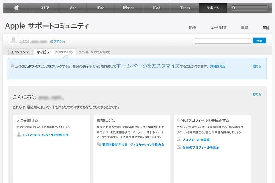Click the 自分のプロフィールを完成させる heading
The width and height of the screenshot is (275, 183).
[203, 120]
